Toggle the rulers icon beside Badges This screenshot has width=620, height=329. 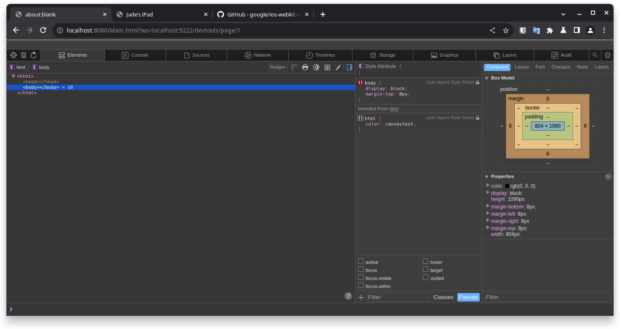(294, 67)
